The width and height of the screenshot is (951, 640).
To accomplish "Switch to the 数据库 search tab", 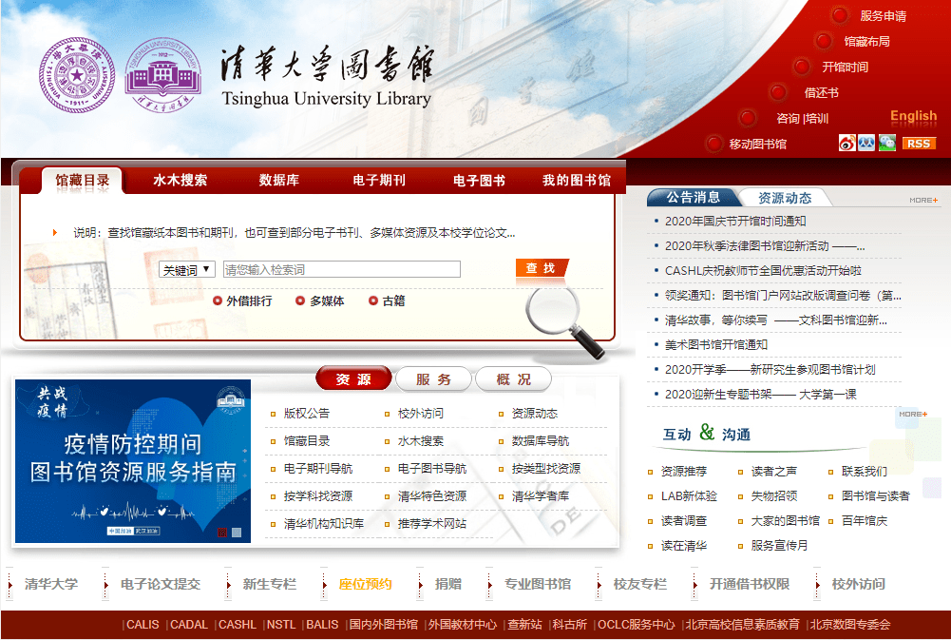I will point(279,181).
